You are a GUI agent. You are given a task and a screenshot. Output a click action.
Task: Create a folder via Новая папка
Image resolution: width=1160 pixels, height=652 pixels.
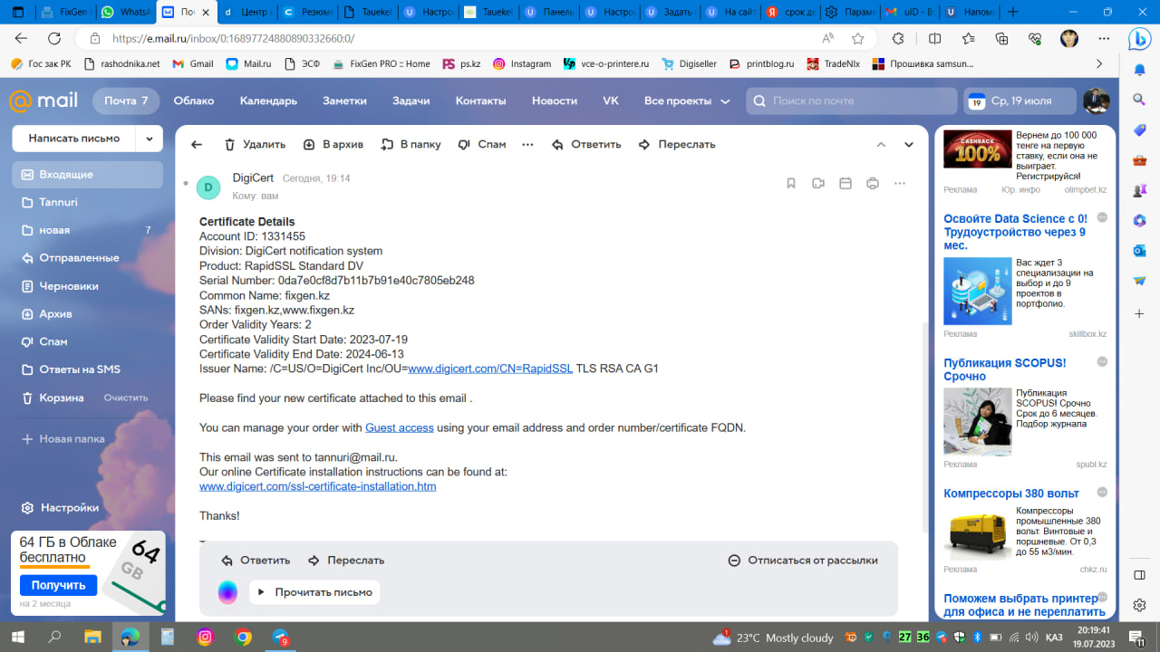point(63,439)
